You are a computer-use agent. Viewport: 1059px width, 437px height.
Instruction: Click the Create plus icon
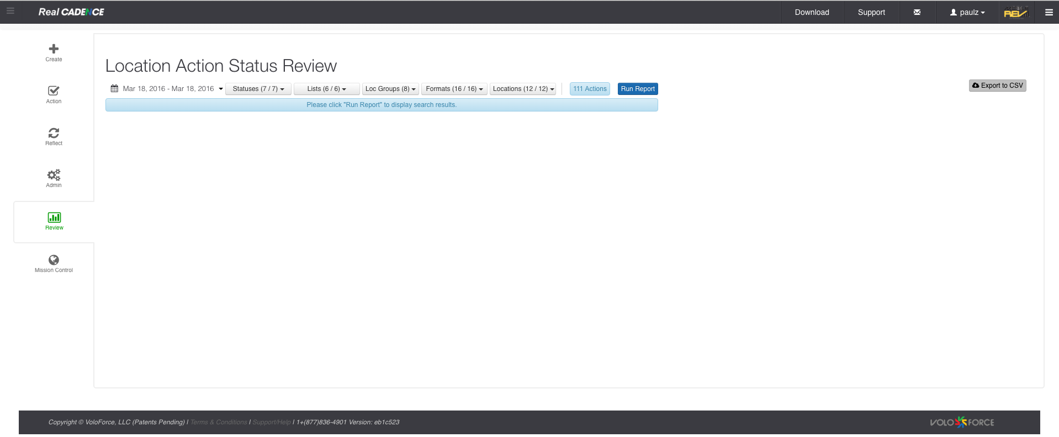54,49
